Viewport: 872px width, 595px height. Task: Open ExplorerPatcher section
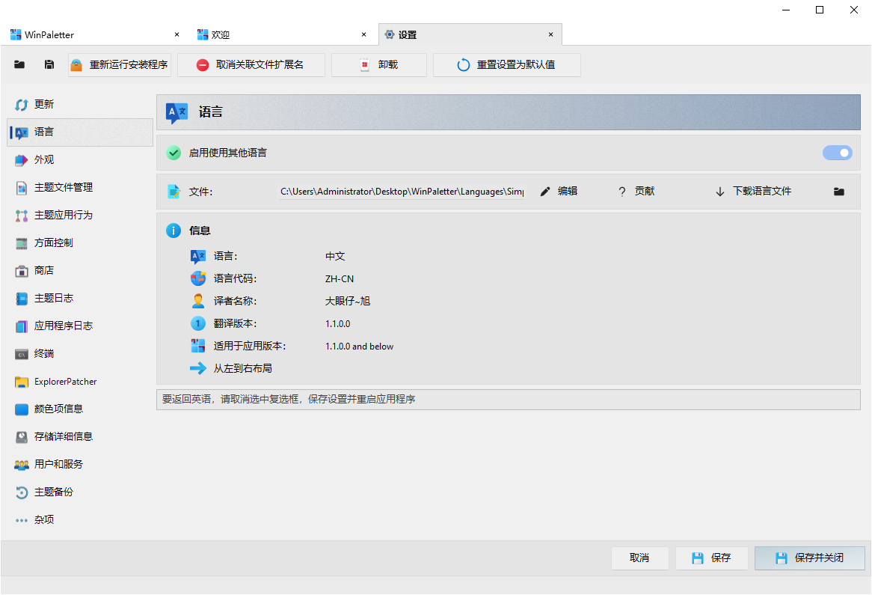tap(80, 381)
